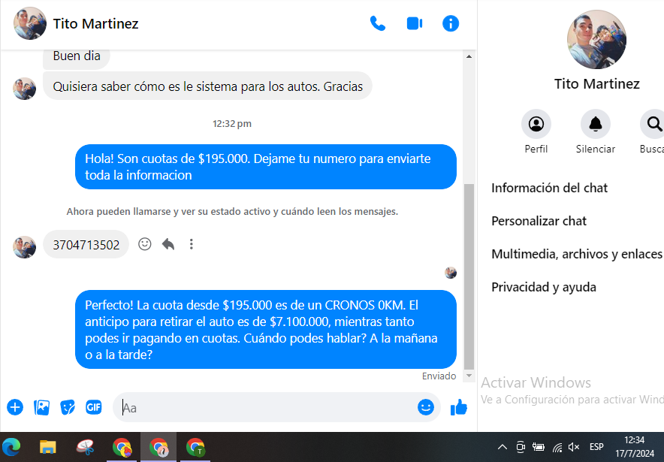Click the muted volume tray icon

click(x=574, y=447)
